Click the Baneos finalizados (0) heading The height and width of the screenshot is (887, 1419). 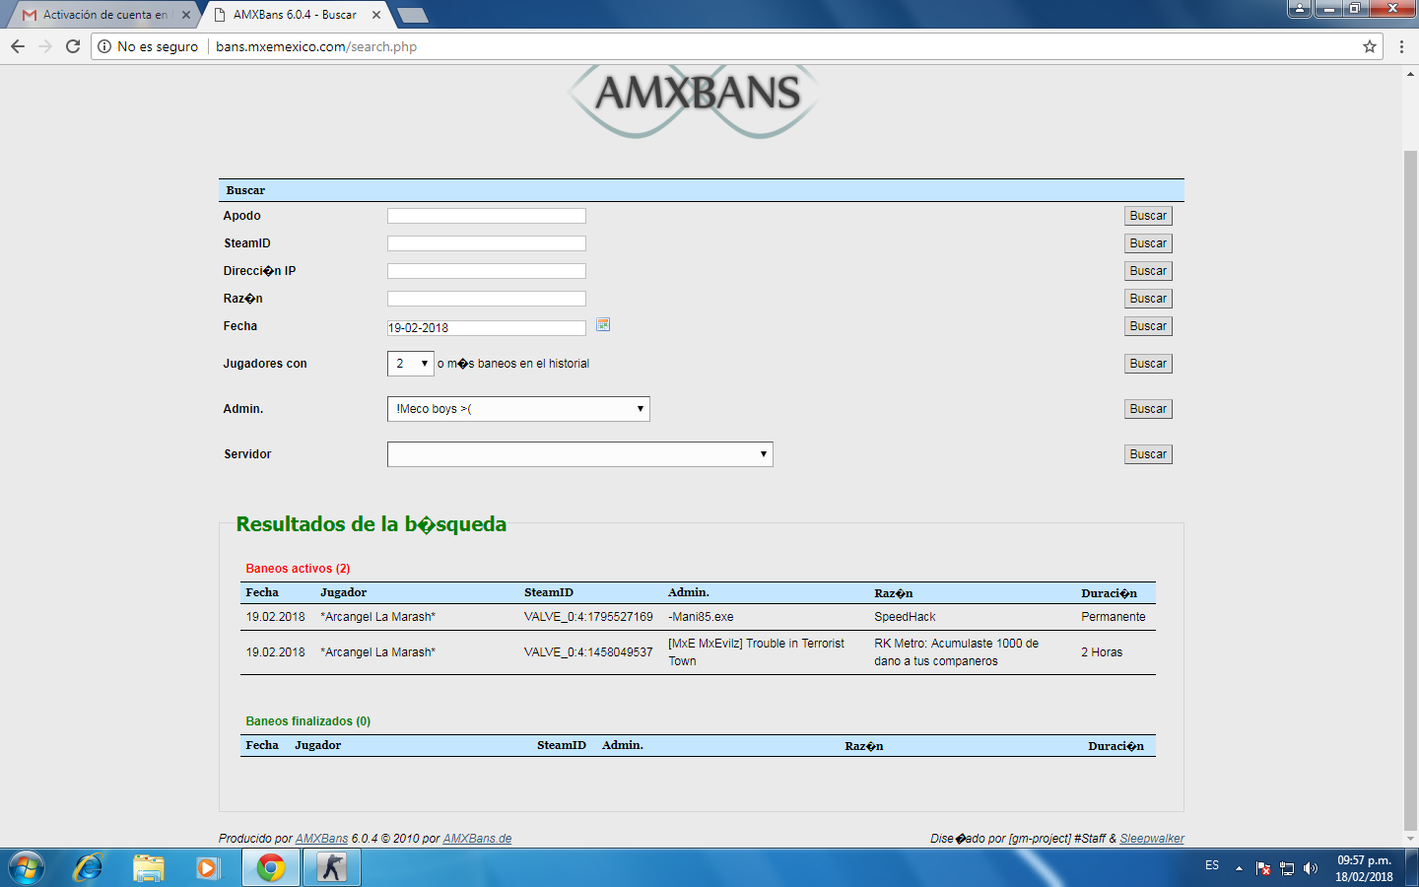308,721
